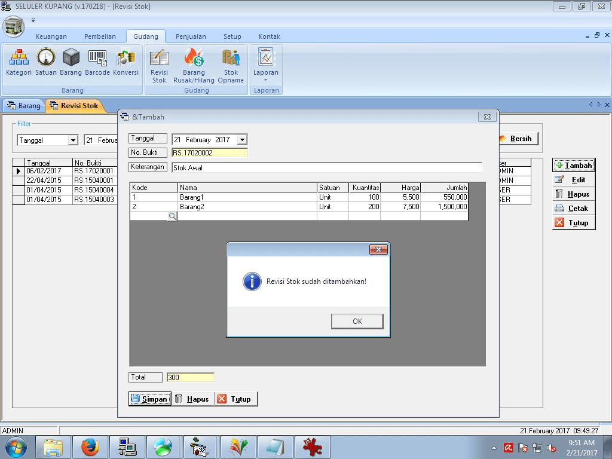The width and height of the screenshot is (612, 459).
Task: Click the search magnifier in Kode cell
Action: 172,216
